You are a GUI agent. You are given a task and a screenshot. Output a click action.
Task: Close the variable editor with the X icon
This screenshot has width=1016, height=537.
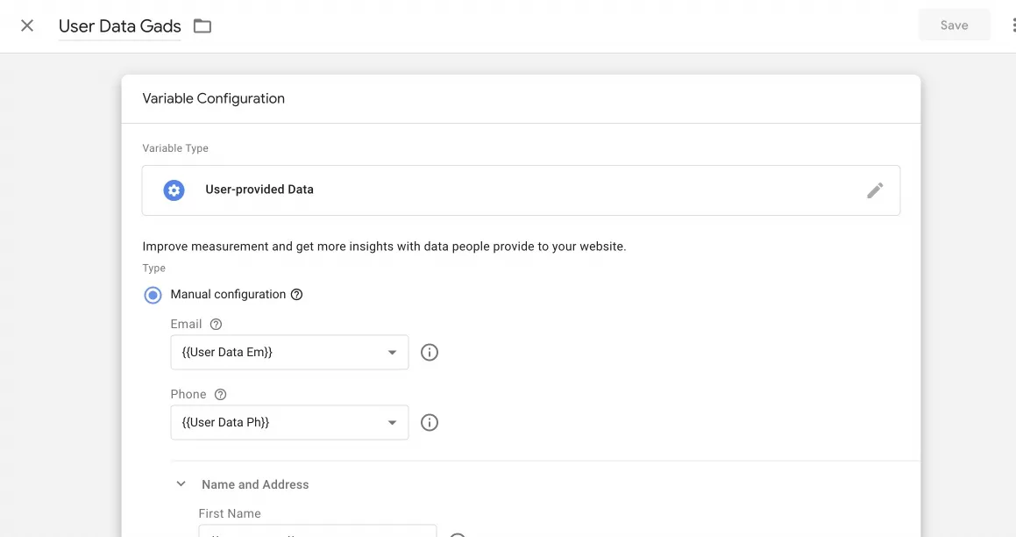[27, 26]
